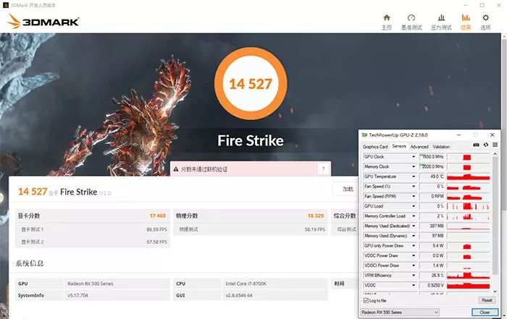
Task: Click the 67.58 FPS graphics test 2 result
Action: [x=157, y=242]
